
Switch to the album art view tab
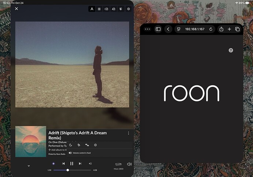99,9
